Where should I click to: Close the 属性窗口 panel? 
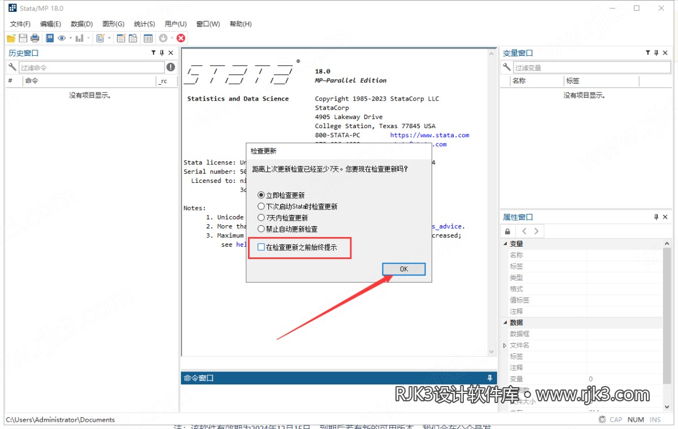(666, 217)
